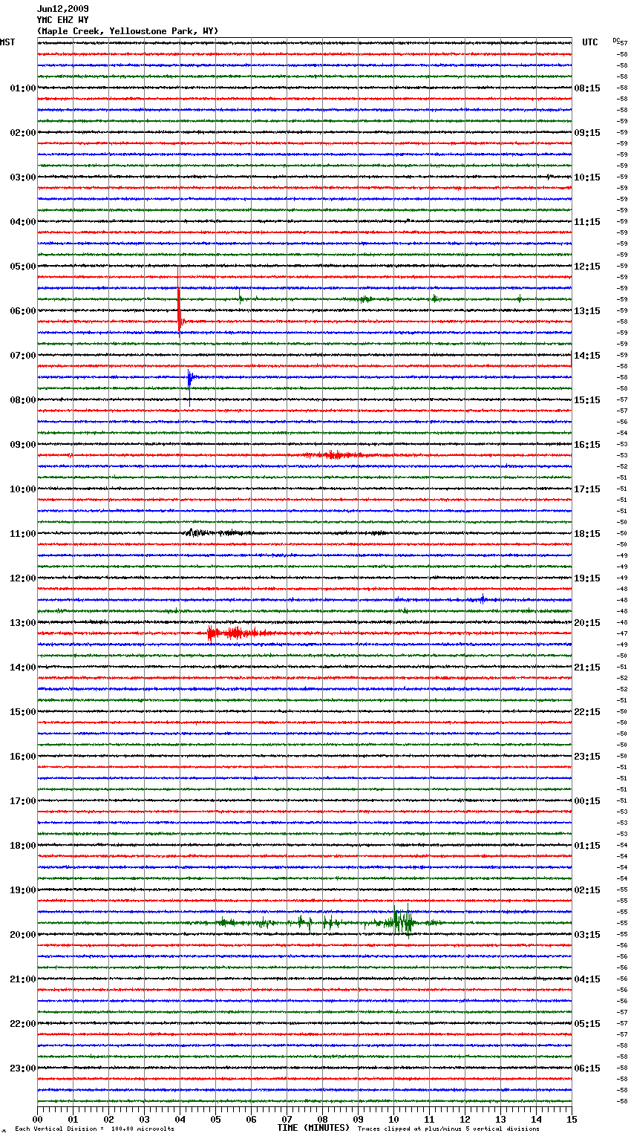Click the Traces clipped footer note
This screenshot has height=1139, width=631.
449,1129
